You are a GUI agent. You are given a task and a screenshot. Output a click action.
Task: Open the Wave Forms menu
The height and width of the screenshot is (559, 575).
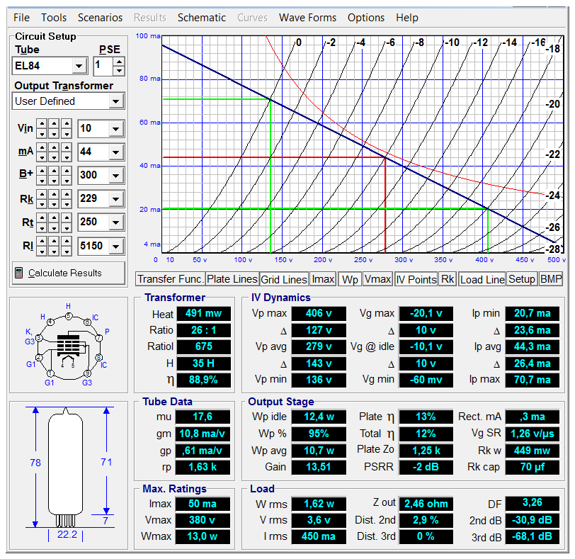[x=307, y=18]
